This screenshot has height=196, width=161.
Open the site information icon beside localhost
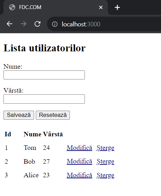coord(55,24)
